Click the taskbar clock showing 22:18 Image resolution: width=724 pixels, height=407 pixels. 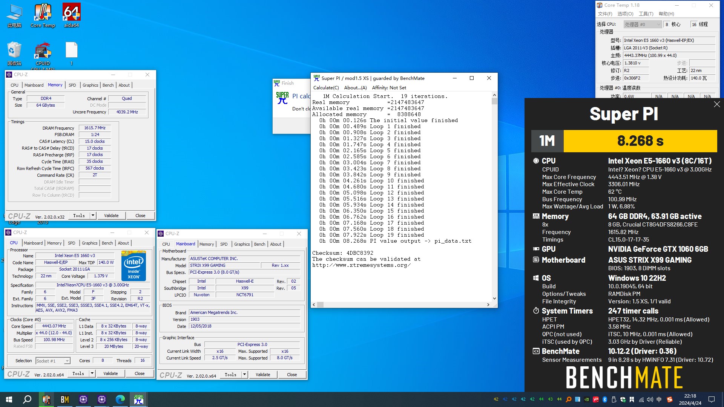(690, 399)
